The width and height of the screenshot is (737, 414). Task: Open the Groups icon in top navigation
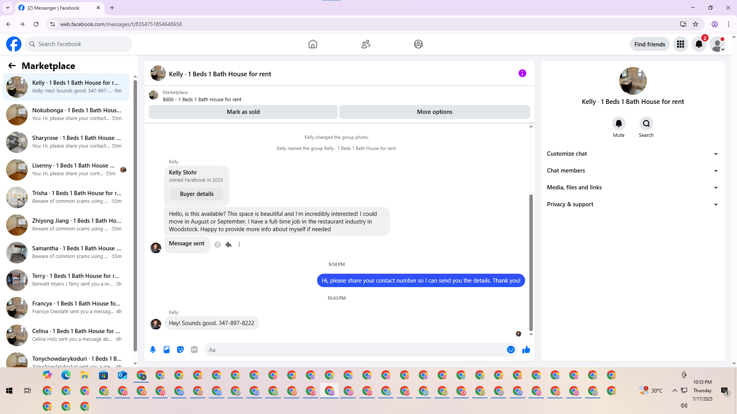pos(418,44)
